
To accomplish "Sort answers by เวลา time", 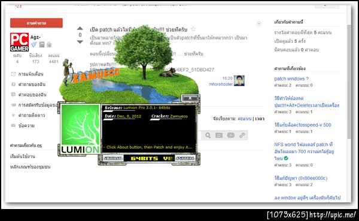I will coord(260,119).
